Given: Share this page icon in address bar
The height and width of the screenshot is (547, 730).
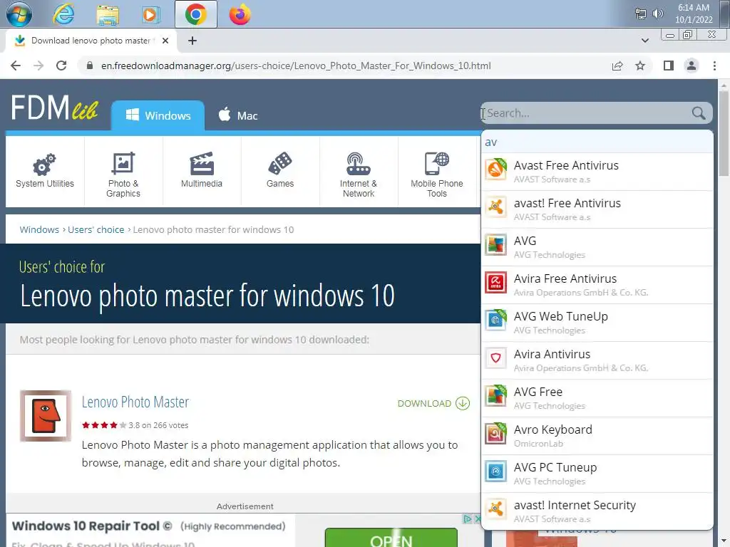Looking at the screenshot, I should tap(617, 66).
